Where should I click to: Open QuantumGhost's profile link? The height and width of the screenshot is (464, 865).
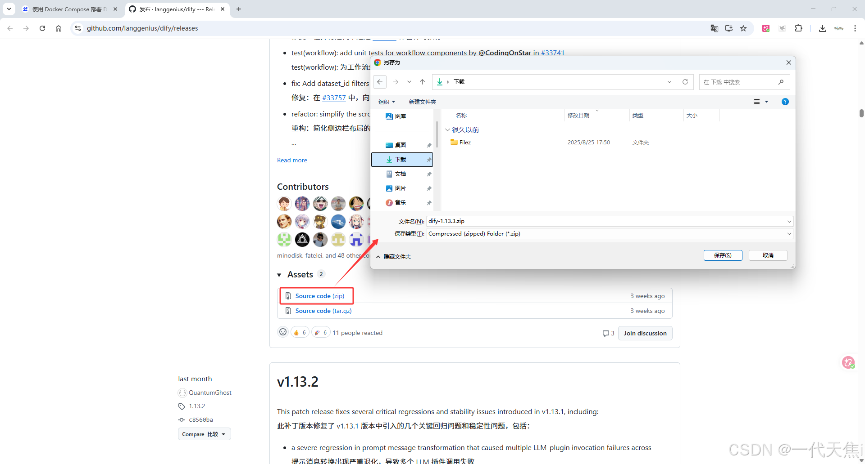coord(210,393)
